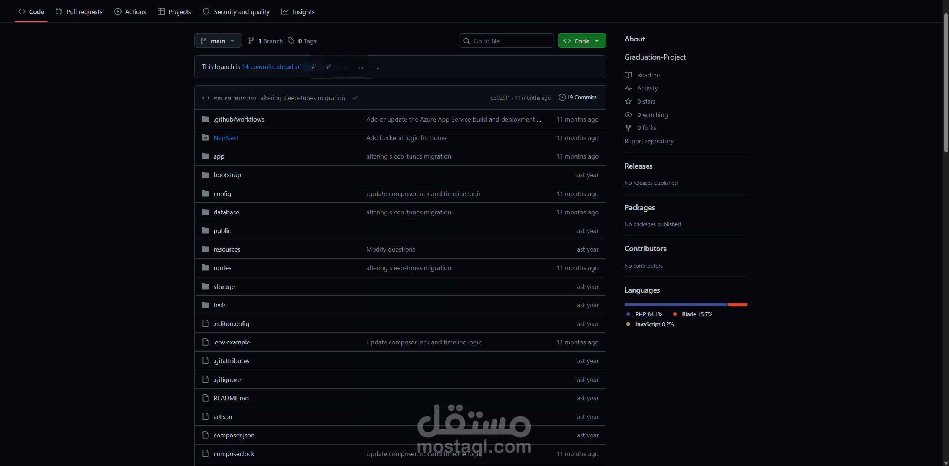Open the README.md file name
The height and width of the screenshot is (466, 949).
click(231, 398)
